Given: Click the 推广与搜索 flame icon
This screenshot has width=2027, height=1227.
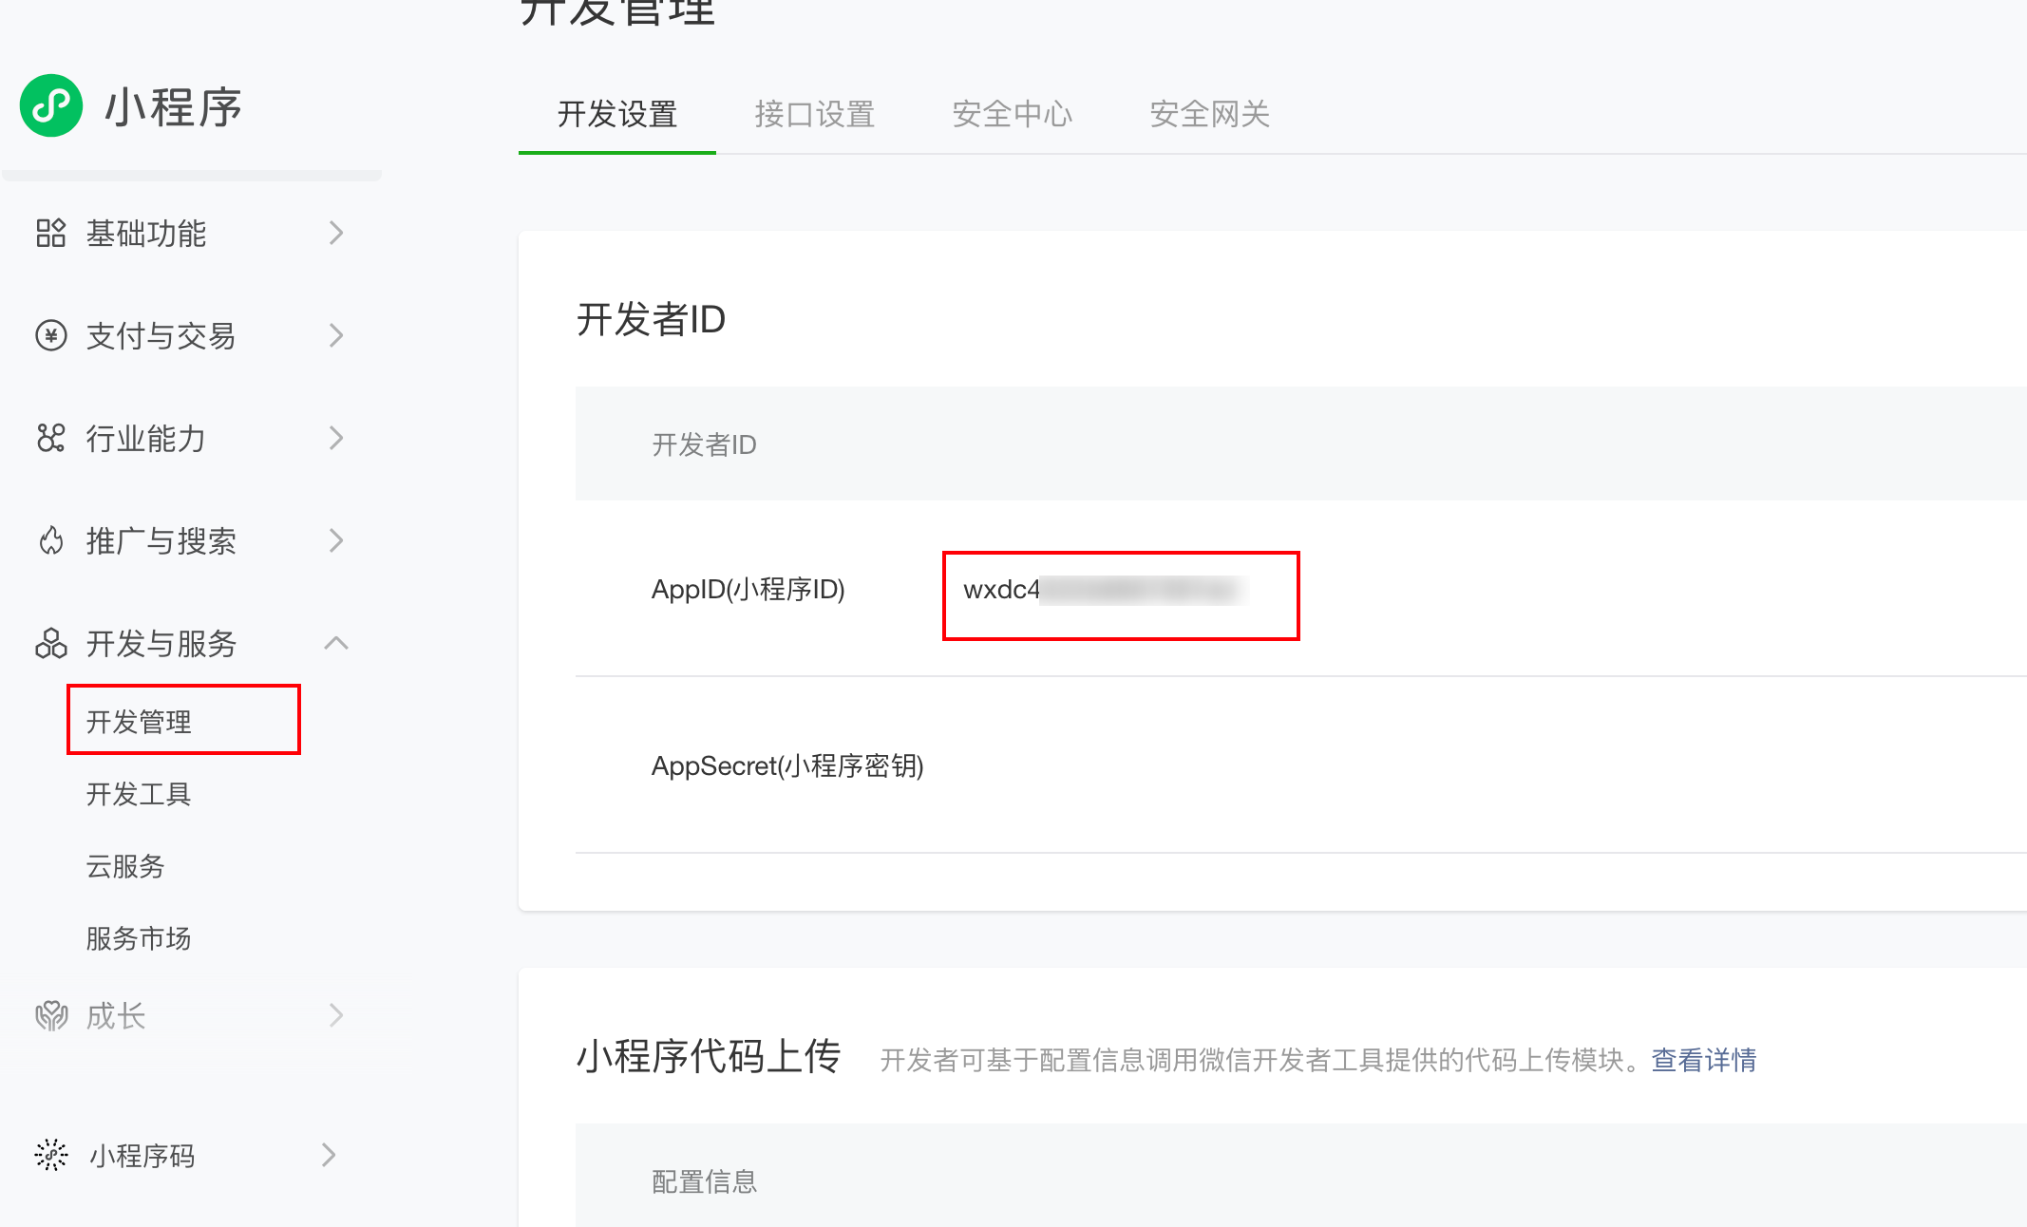Looking at the screenshot, I should pos(51,540).
